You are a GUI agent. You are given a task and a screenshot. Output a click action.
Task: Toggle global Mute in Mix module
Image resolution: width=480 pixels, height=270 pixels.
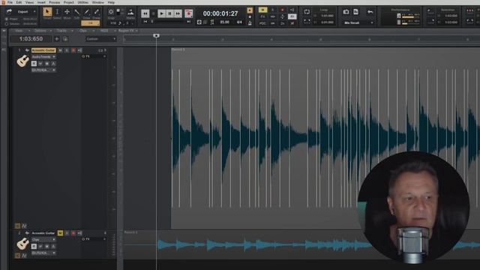coord(262,10)
